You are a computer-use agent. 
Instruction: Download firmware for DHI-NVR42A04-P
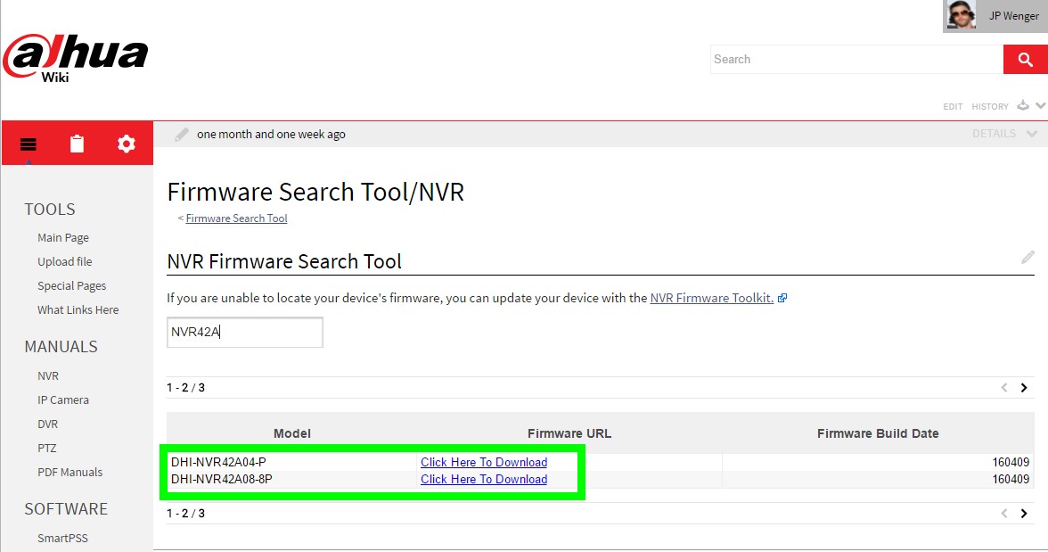[x=484, y=462]
